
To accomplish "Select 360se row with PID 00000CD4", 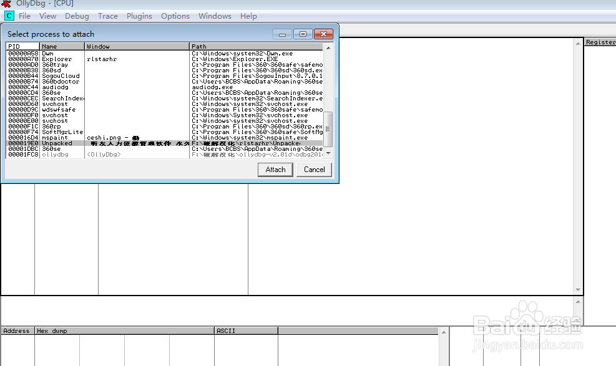I will pyautogui.click(x=165, y=92).
